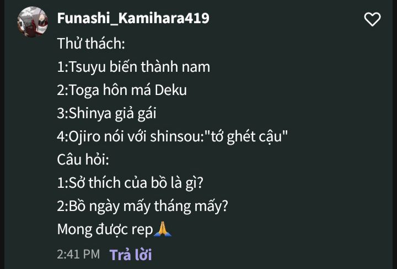The width and height of the screenshot is (397, 269).
Task: Click the question "Bồ ngày mấy tháng mấy?"
Action: 148,206
